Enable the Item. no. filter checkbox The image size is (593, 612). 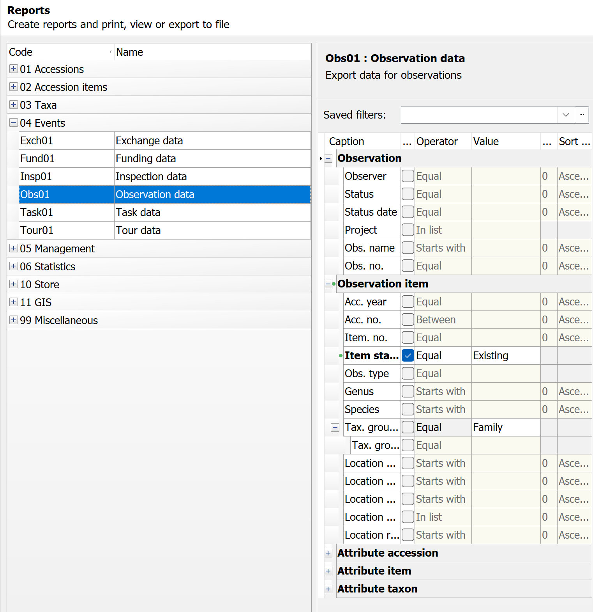click(408, 338)
